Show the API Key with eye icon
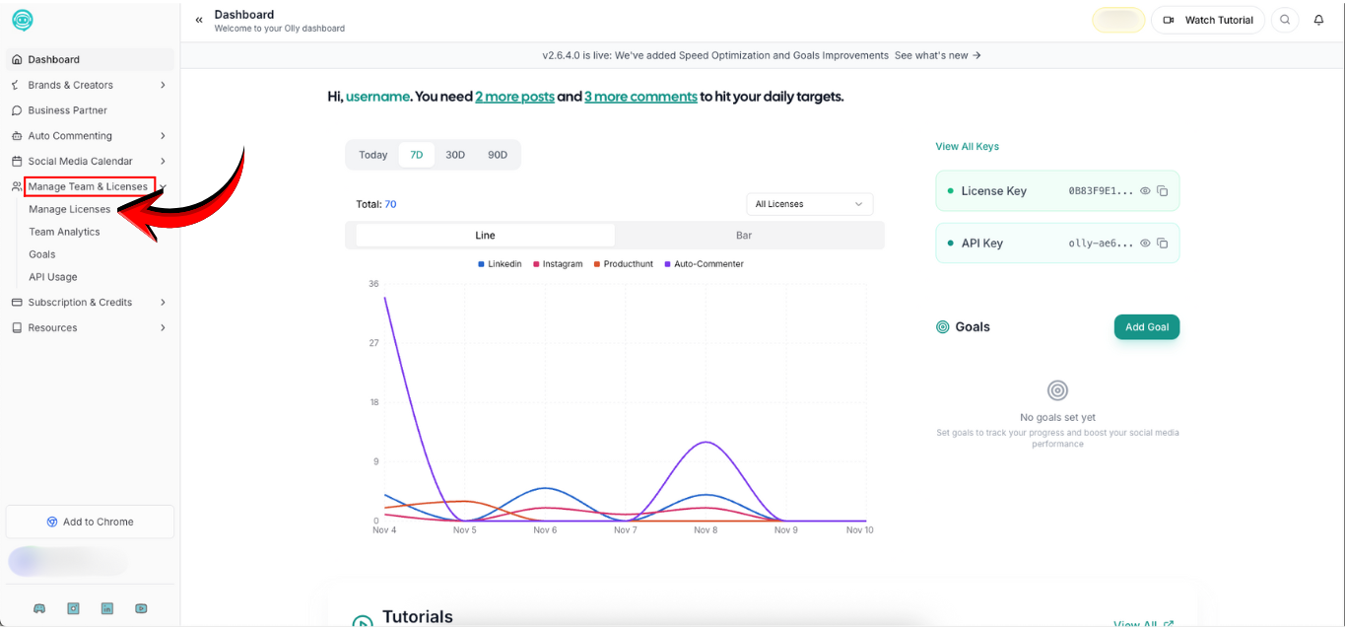1345x630 pixels. click(x=1145, y=244)
